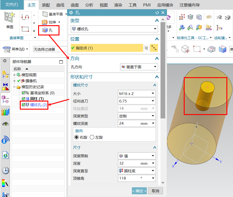Click the Hole dialog vertical scrollbar thumb
This screenshot has height=197, width=233.
tap(163, 70)
